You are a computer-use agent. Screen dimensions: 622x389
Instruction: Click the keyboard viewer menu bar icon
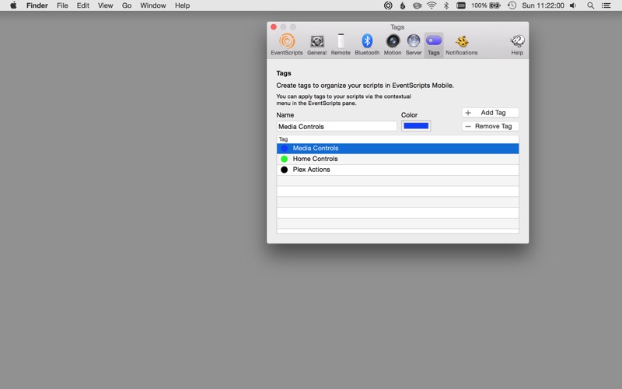pyautogui.click(x=461, y=5)
